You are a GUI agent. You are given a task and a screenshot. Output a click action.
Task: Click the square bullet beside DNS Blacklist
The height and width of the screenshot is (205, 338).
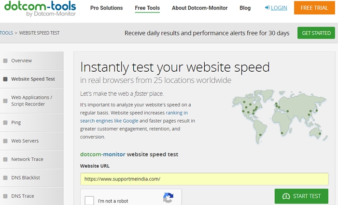coord(5,178)
